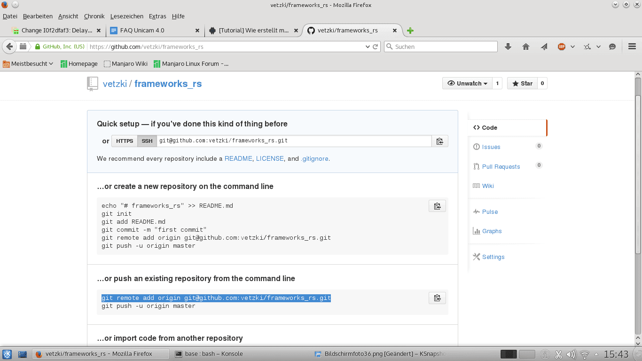Open the Adblock Plus dropdown arrow
This screenshot has height=361, width=642.
572,47
